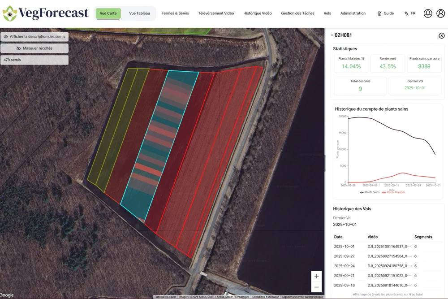This screenshot has width=448, height=299.
Task: Open Téléversement Vidéo page
Action: tap(216, 13)
